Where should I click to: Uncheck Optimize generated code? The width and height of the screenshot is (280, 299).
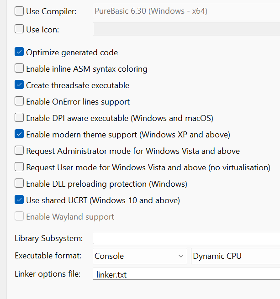[x=19, y=52]
